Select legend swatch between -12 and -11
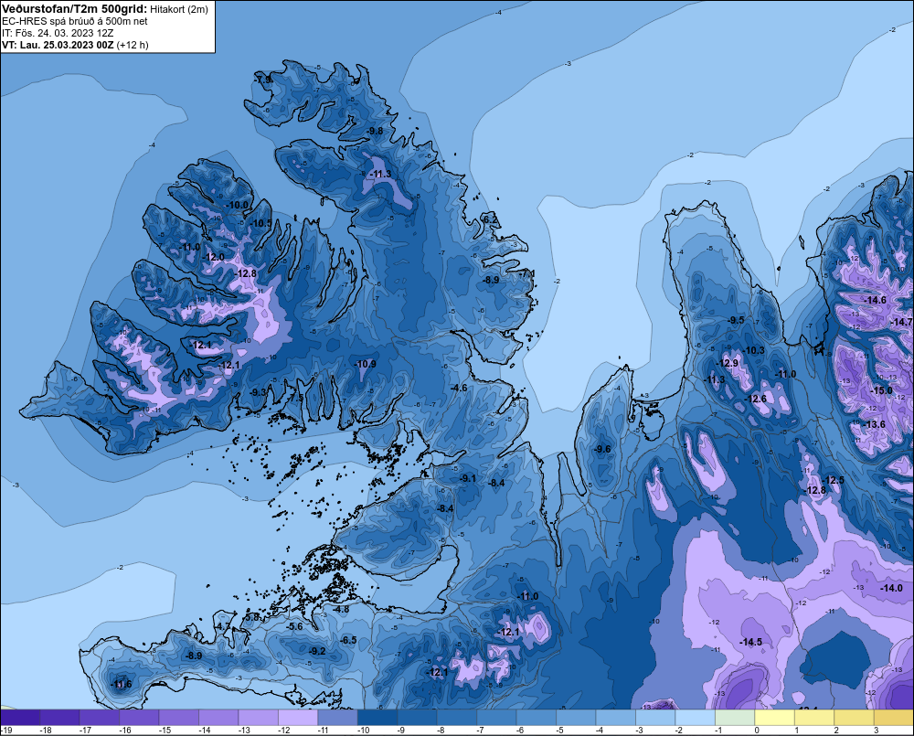The image size is (914, 736). point(298,717)
